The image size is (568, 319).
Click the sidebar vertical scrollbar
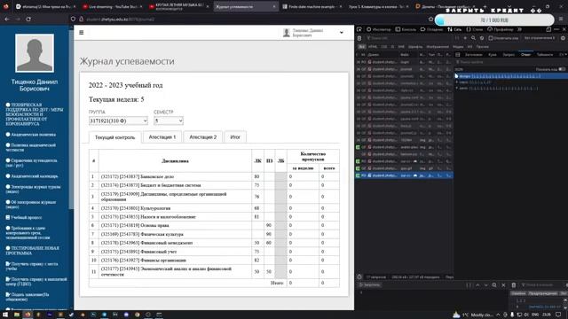coord(71,120)
